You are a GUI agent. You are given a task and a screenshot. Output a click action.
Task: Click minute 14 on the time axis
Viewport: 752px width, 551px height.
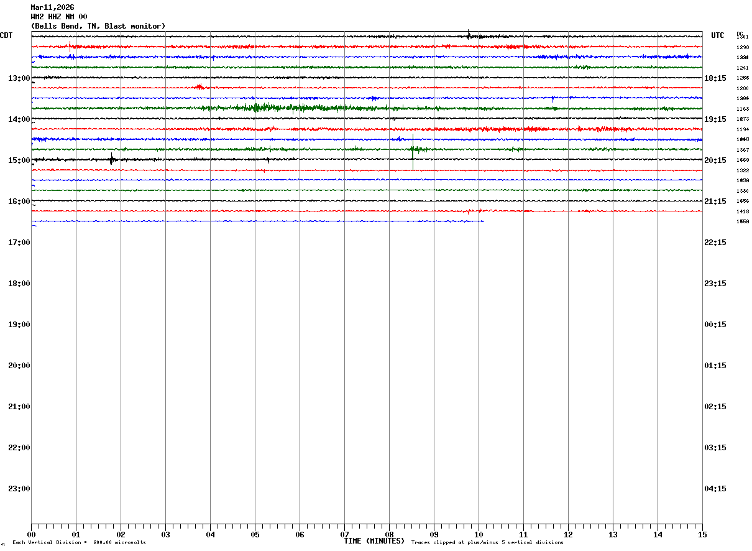pos(658,535)
